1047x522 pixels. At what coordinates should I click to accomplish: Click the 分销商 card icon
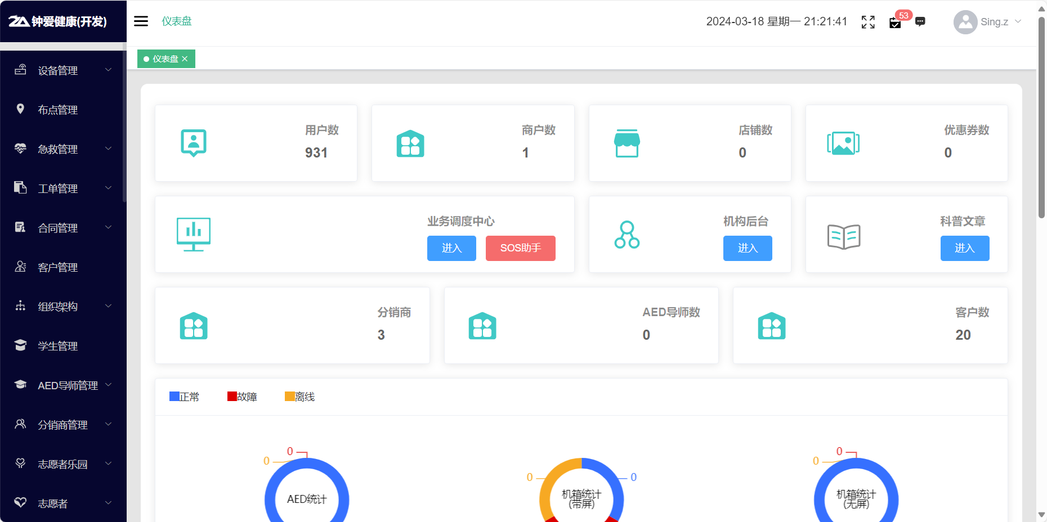click(x=194, y=326)
